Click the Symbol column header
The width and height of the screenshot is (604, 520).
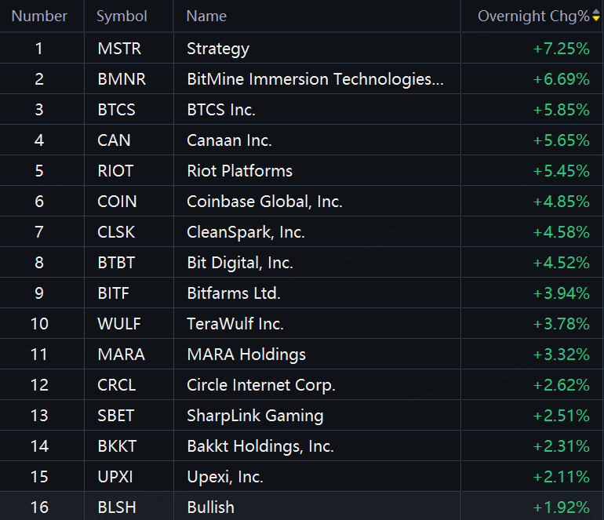click(122, 16)
